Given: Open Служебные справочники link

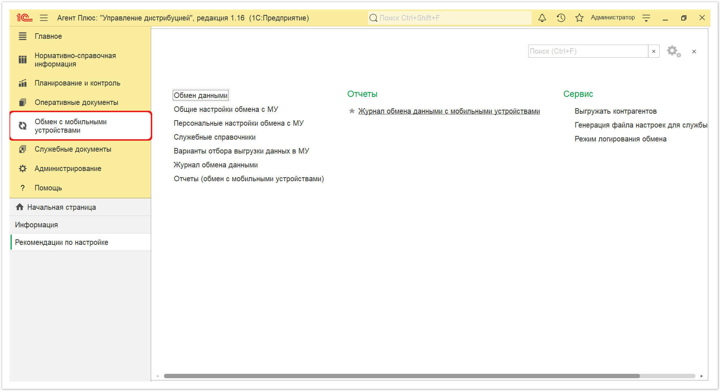Looking at the screenshot, I should click(x=215, y=137).
